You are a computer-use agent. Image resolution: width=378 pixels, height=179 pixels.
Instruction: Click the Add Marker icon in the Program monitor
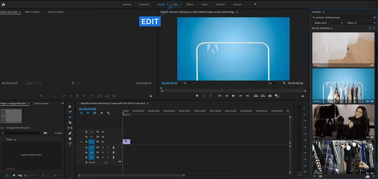pos(197,96)
